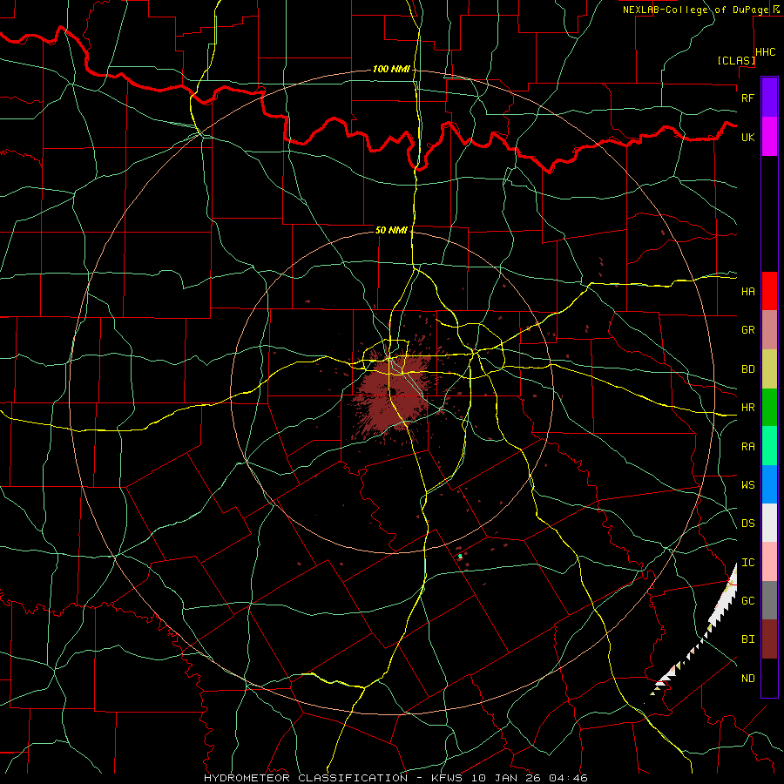This screenshot has height=784, width=784.
Task: Click the blue WS legend color block
Action: click(769, 484)
